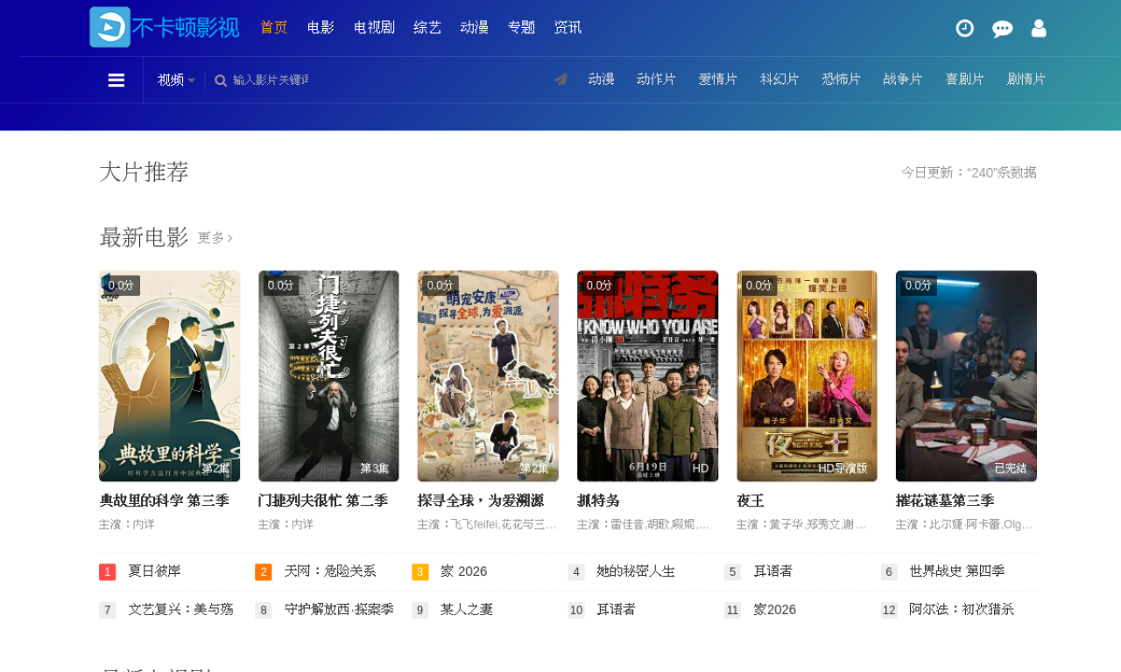Click the title 门捷列夫很忙 第二季
Image resolution: width=1121 pixels, height=672 pixels.
[323, 501]
